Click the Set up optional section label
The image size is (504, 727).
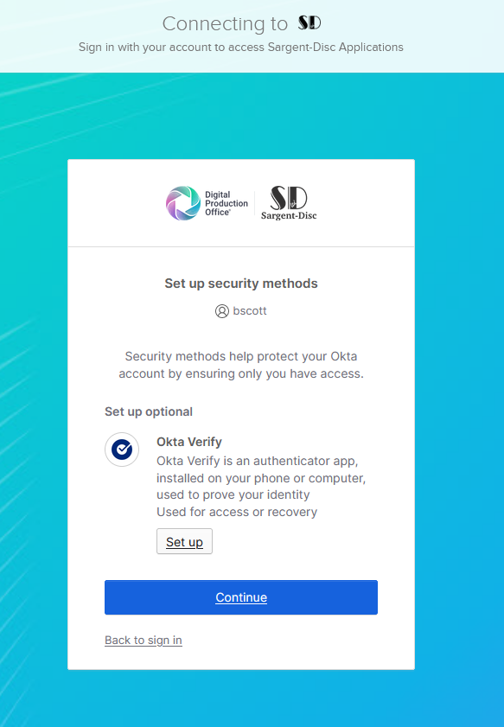coord(149,411)
